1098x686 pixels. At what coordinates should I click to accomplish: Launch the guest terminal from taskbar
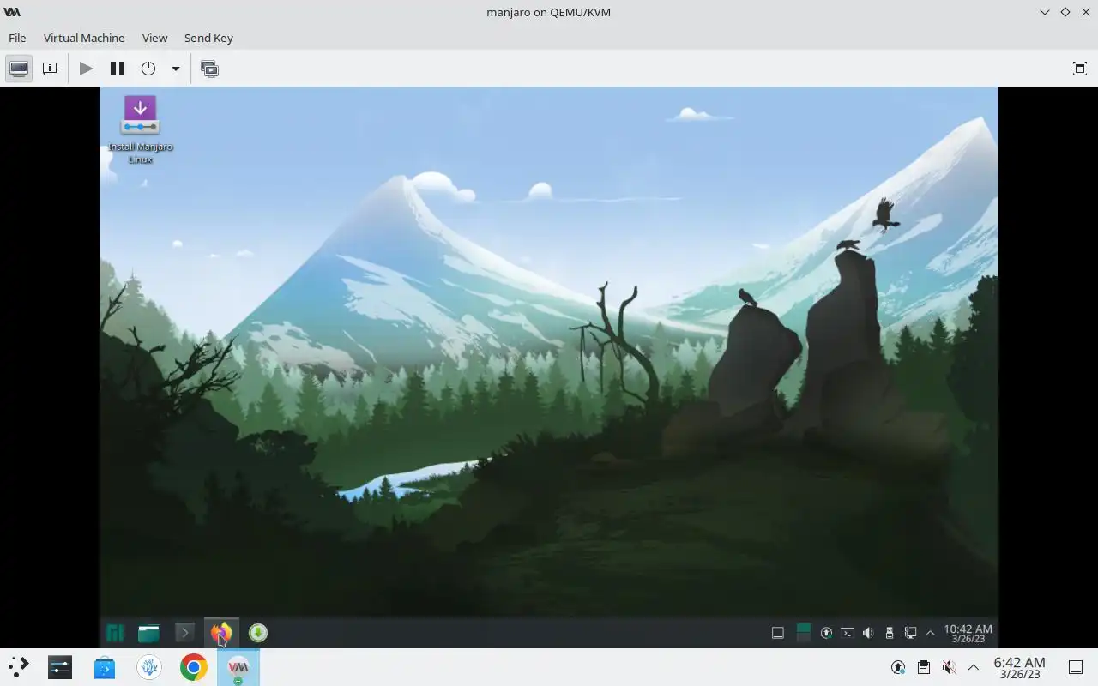click(x=184, y=633)
